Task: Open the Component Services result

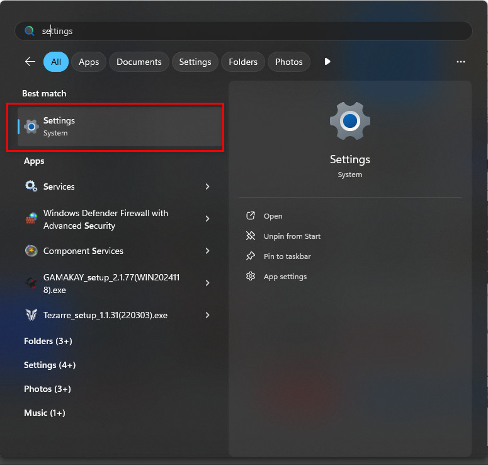Action: point(116,251)
